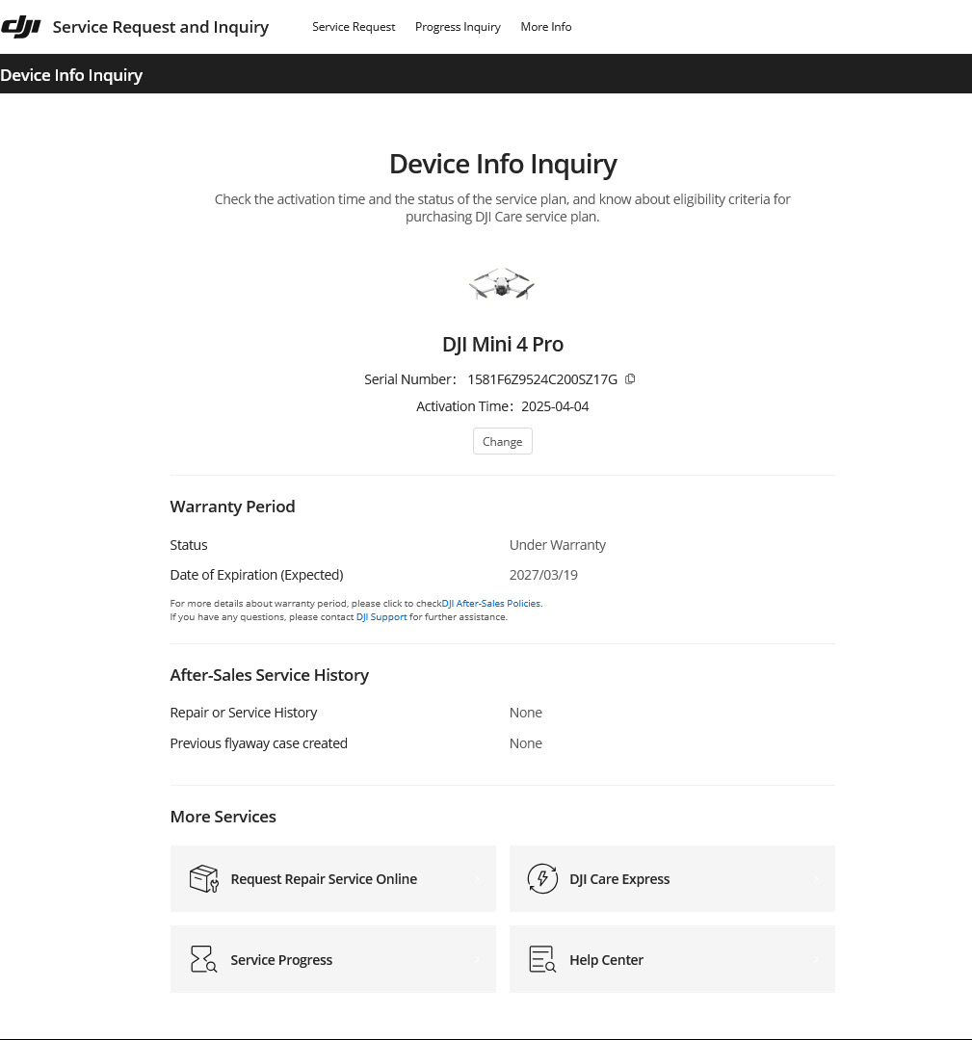Screen dimensions: 972x1040
Task: Click the Change button
Action: (502, 441)
